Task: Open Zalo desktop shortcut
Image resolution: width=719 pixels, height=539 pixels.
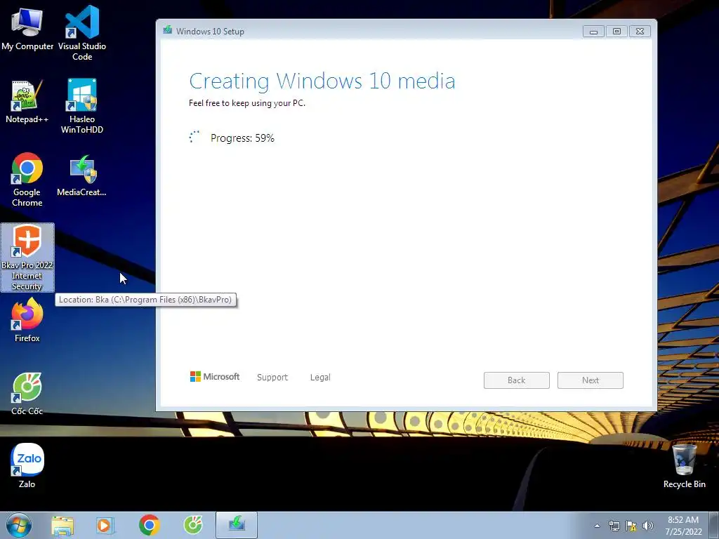Action: [27, 465]
